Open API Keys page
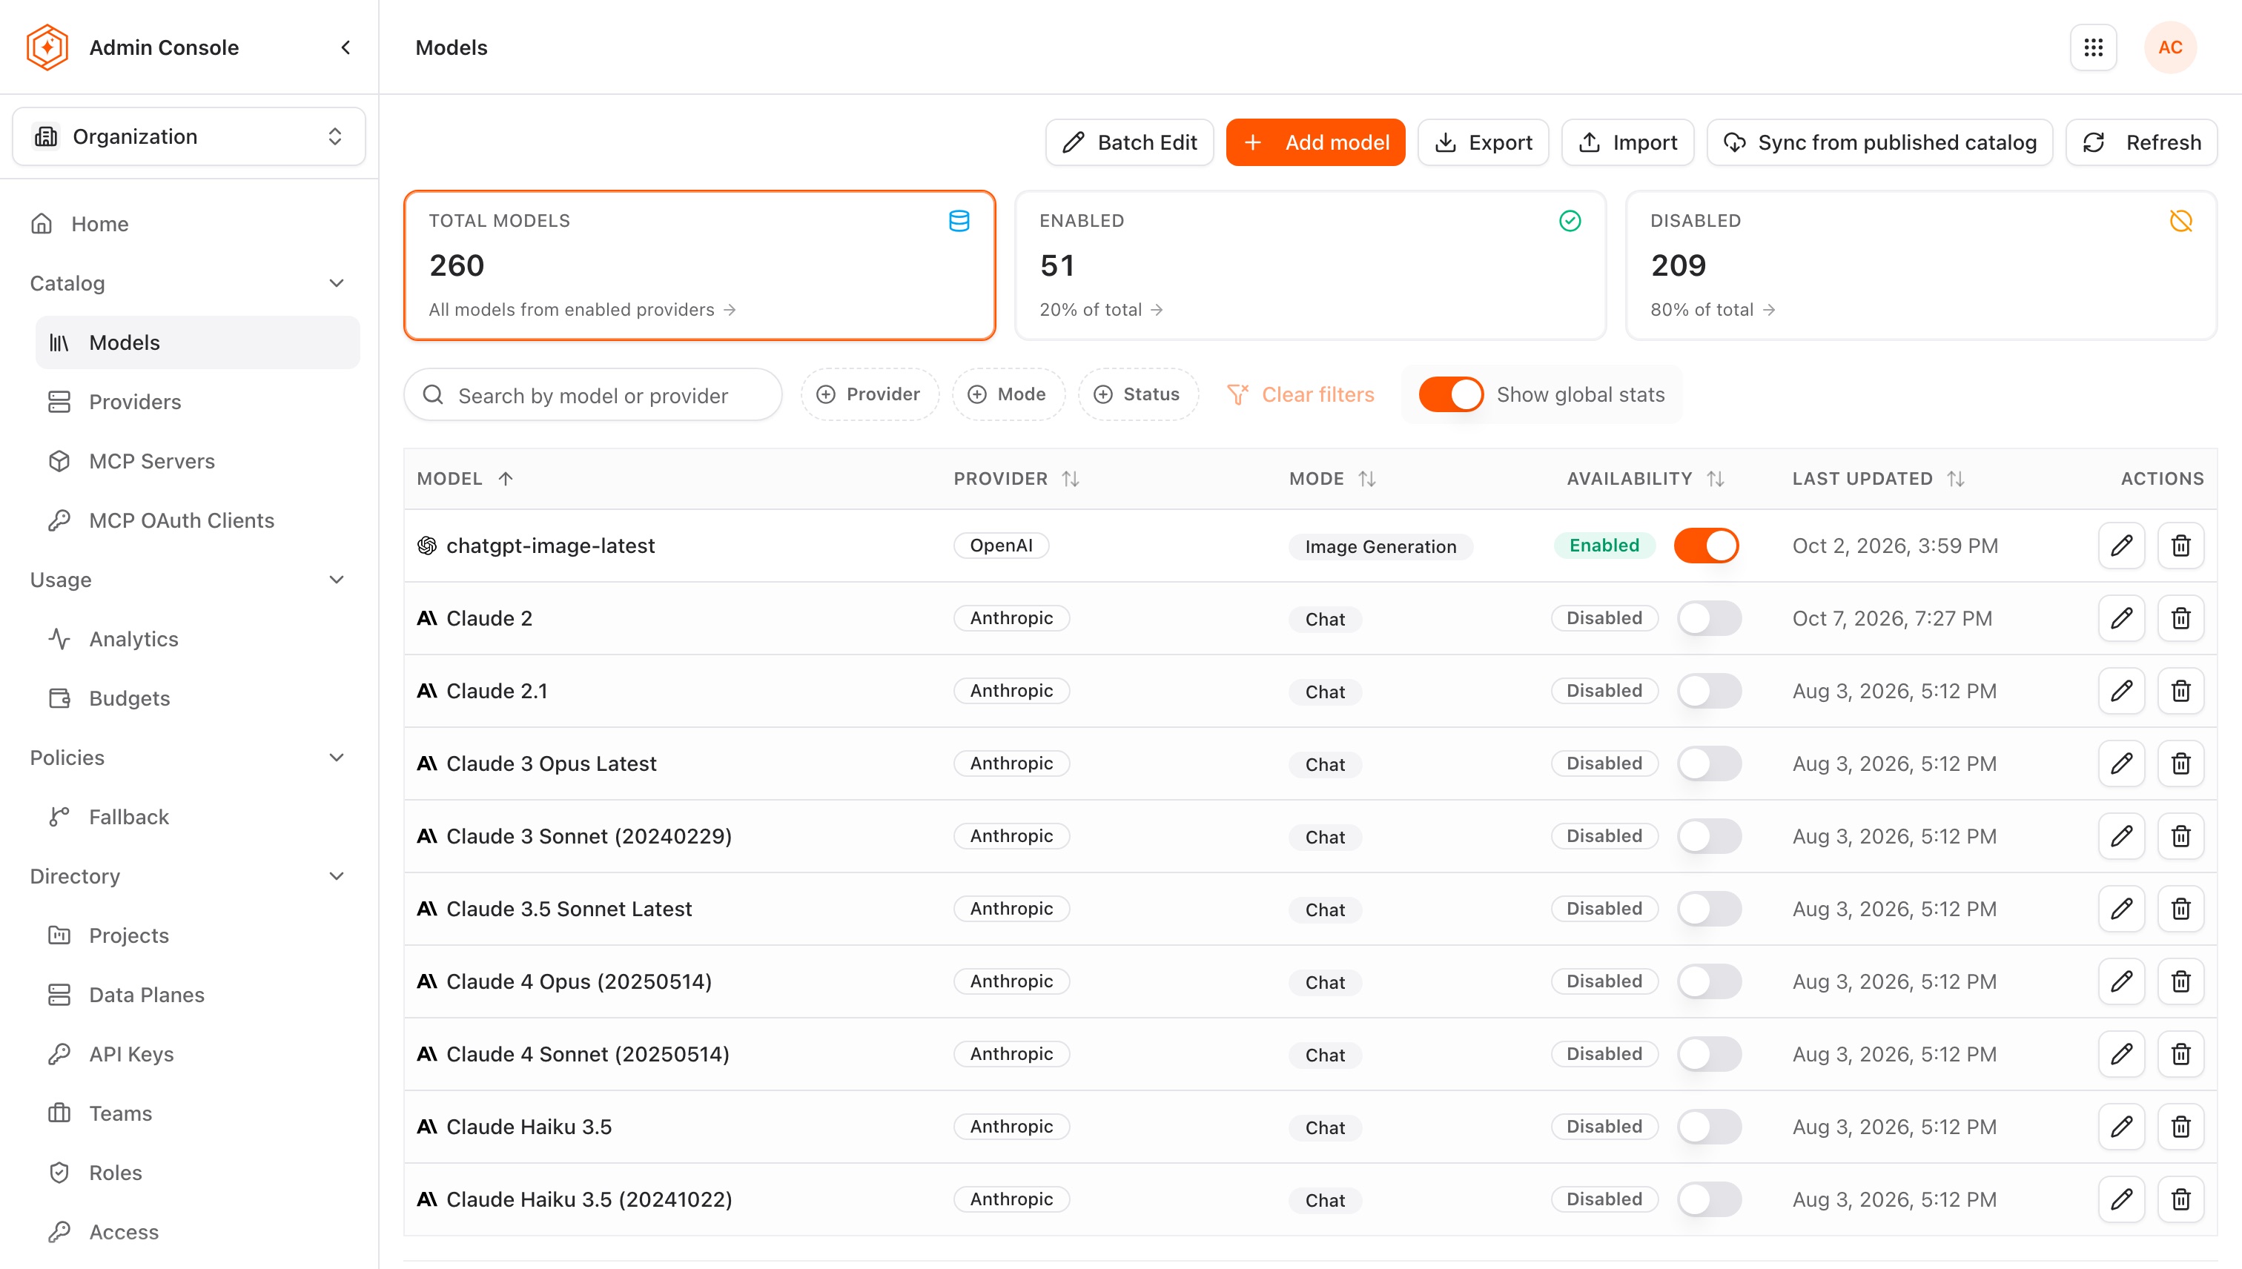Screen dimensions: 2242x1269 point(197,1054)
